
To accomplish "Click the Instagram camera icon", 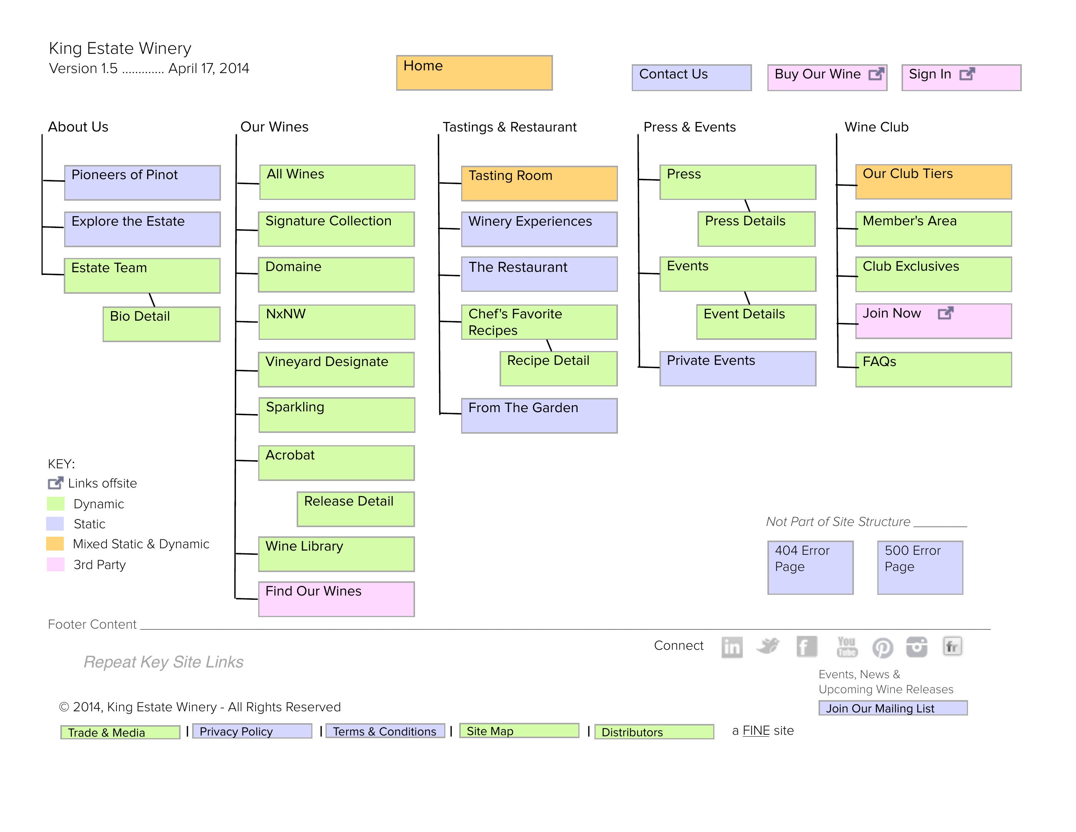I will (x=917, y=647).
